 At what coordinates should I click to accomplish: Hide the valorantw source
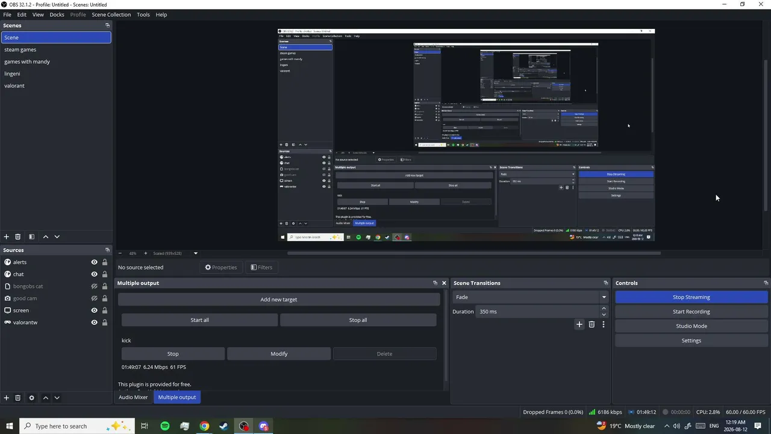coord(94,322)
